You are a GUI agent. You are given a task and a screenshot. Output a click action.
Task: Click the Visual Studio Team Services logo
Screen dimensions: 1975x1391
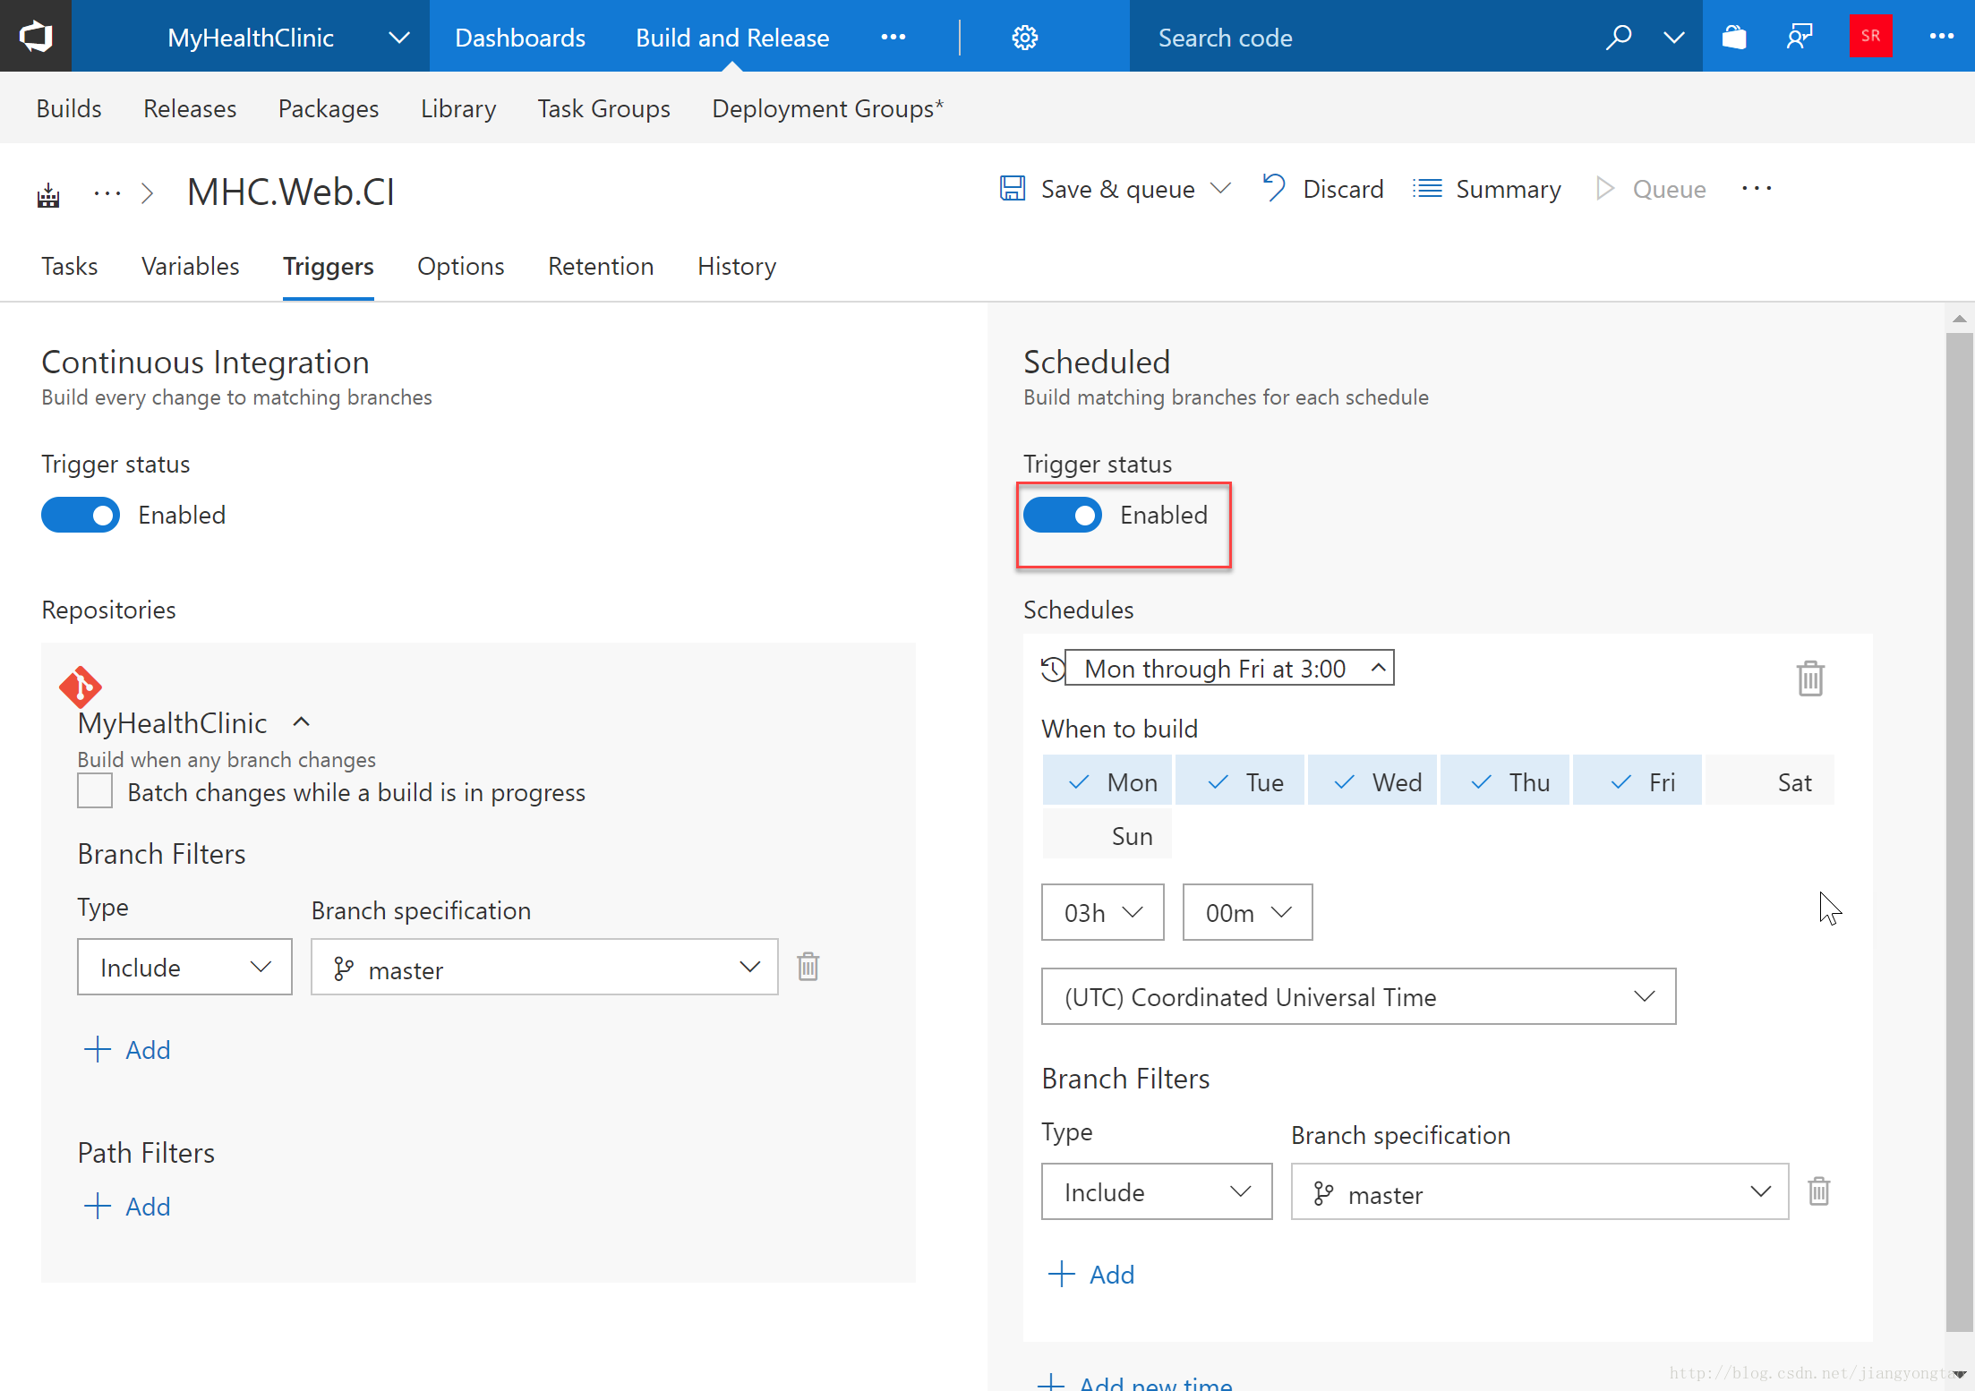tap(36, 37)
